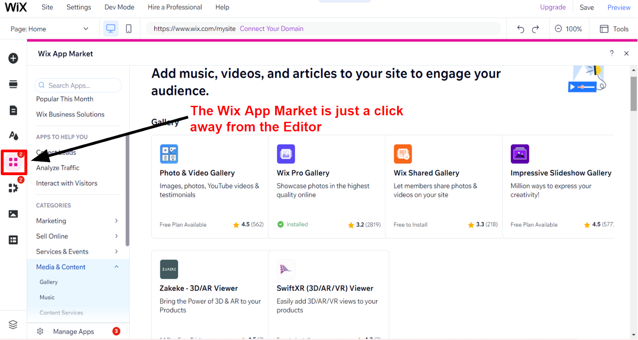This screenshot has width=638, height=340.
Task: Open the Music subcategory
Action: coord(47,297)
